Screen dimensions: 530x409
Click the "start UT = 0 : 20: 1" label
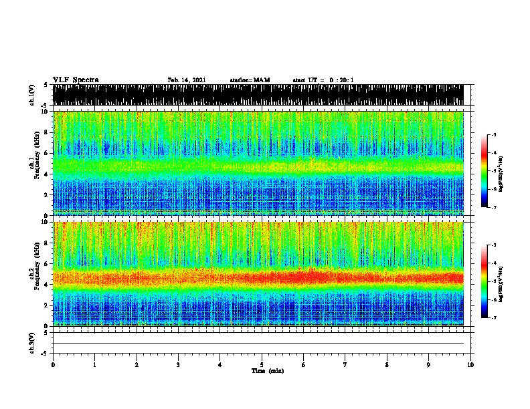(x=323, y=80)
